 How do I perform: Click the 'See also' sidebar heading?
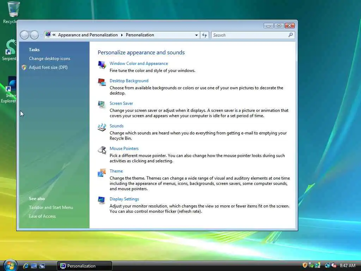(37, 198)
